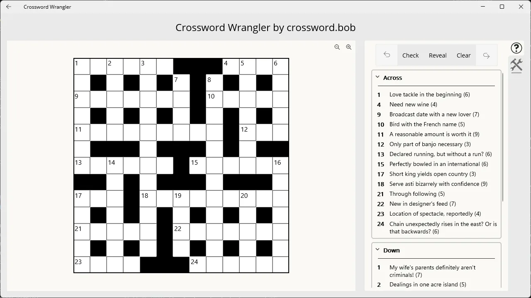Click grid cell numbered 23

(82, 265)
